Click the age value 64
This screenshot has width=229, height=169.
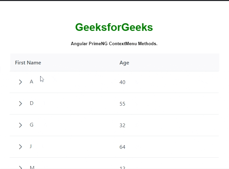pos(122,147)
